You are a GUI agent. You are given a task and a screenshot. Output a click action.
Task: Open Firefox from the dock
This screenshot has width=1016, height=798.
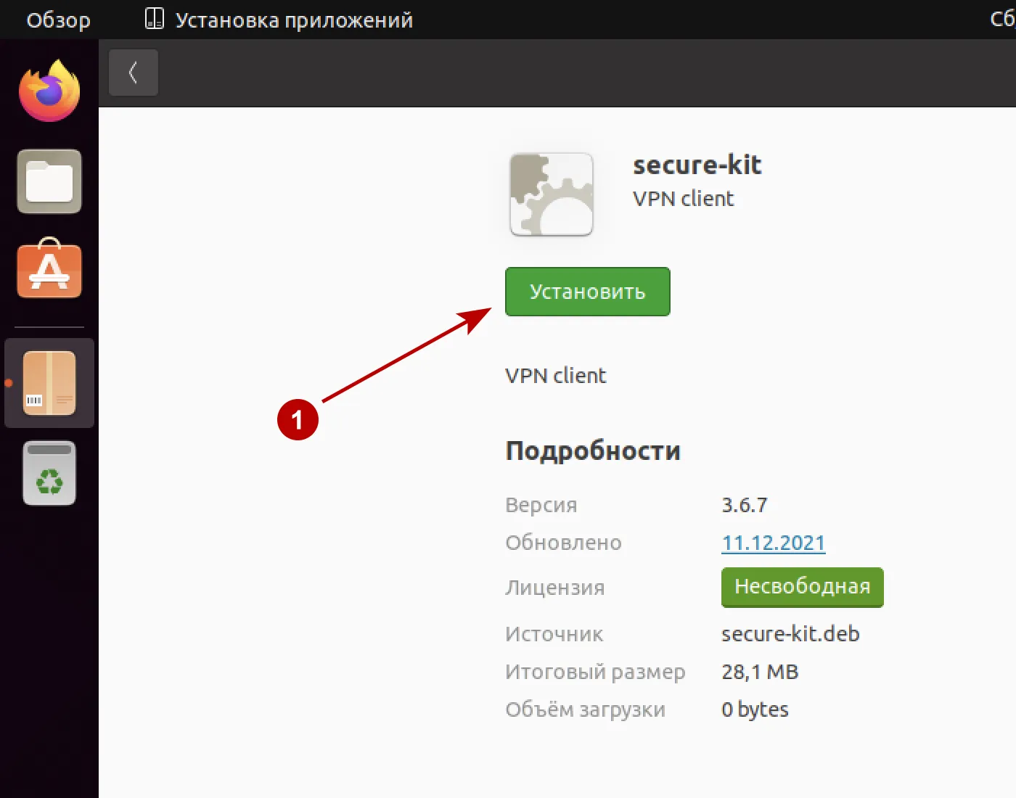coord(49,89)
